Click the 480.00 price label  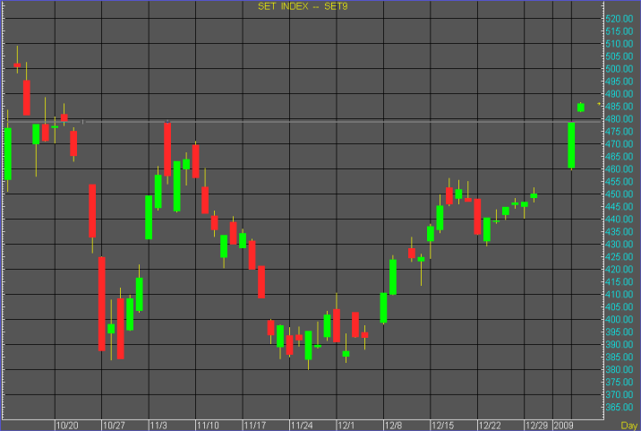tap(620, 119)
